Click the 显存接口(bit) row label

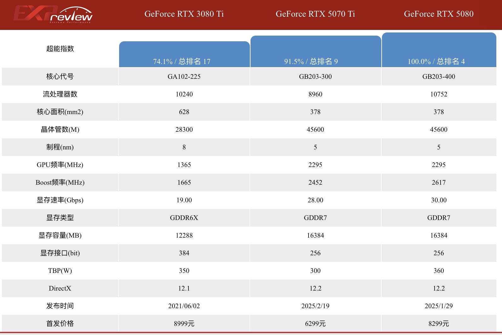tap(60, 253)
